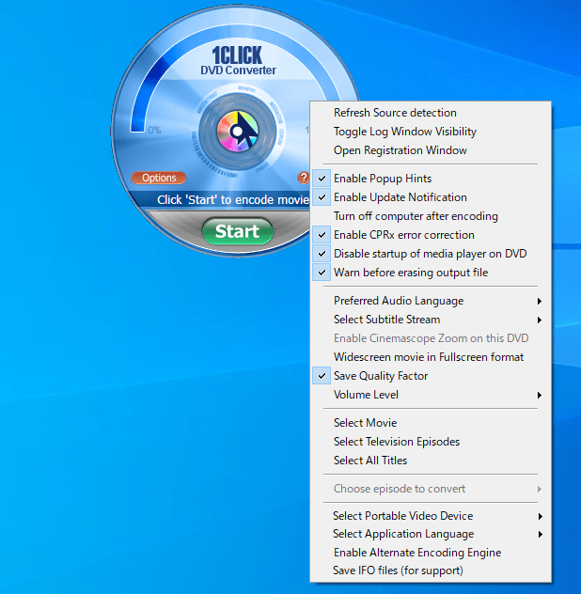Toggle Warn before erasing output file
The height and width of the screenshot is (594, 581).
tap(431, 273)
